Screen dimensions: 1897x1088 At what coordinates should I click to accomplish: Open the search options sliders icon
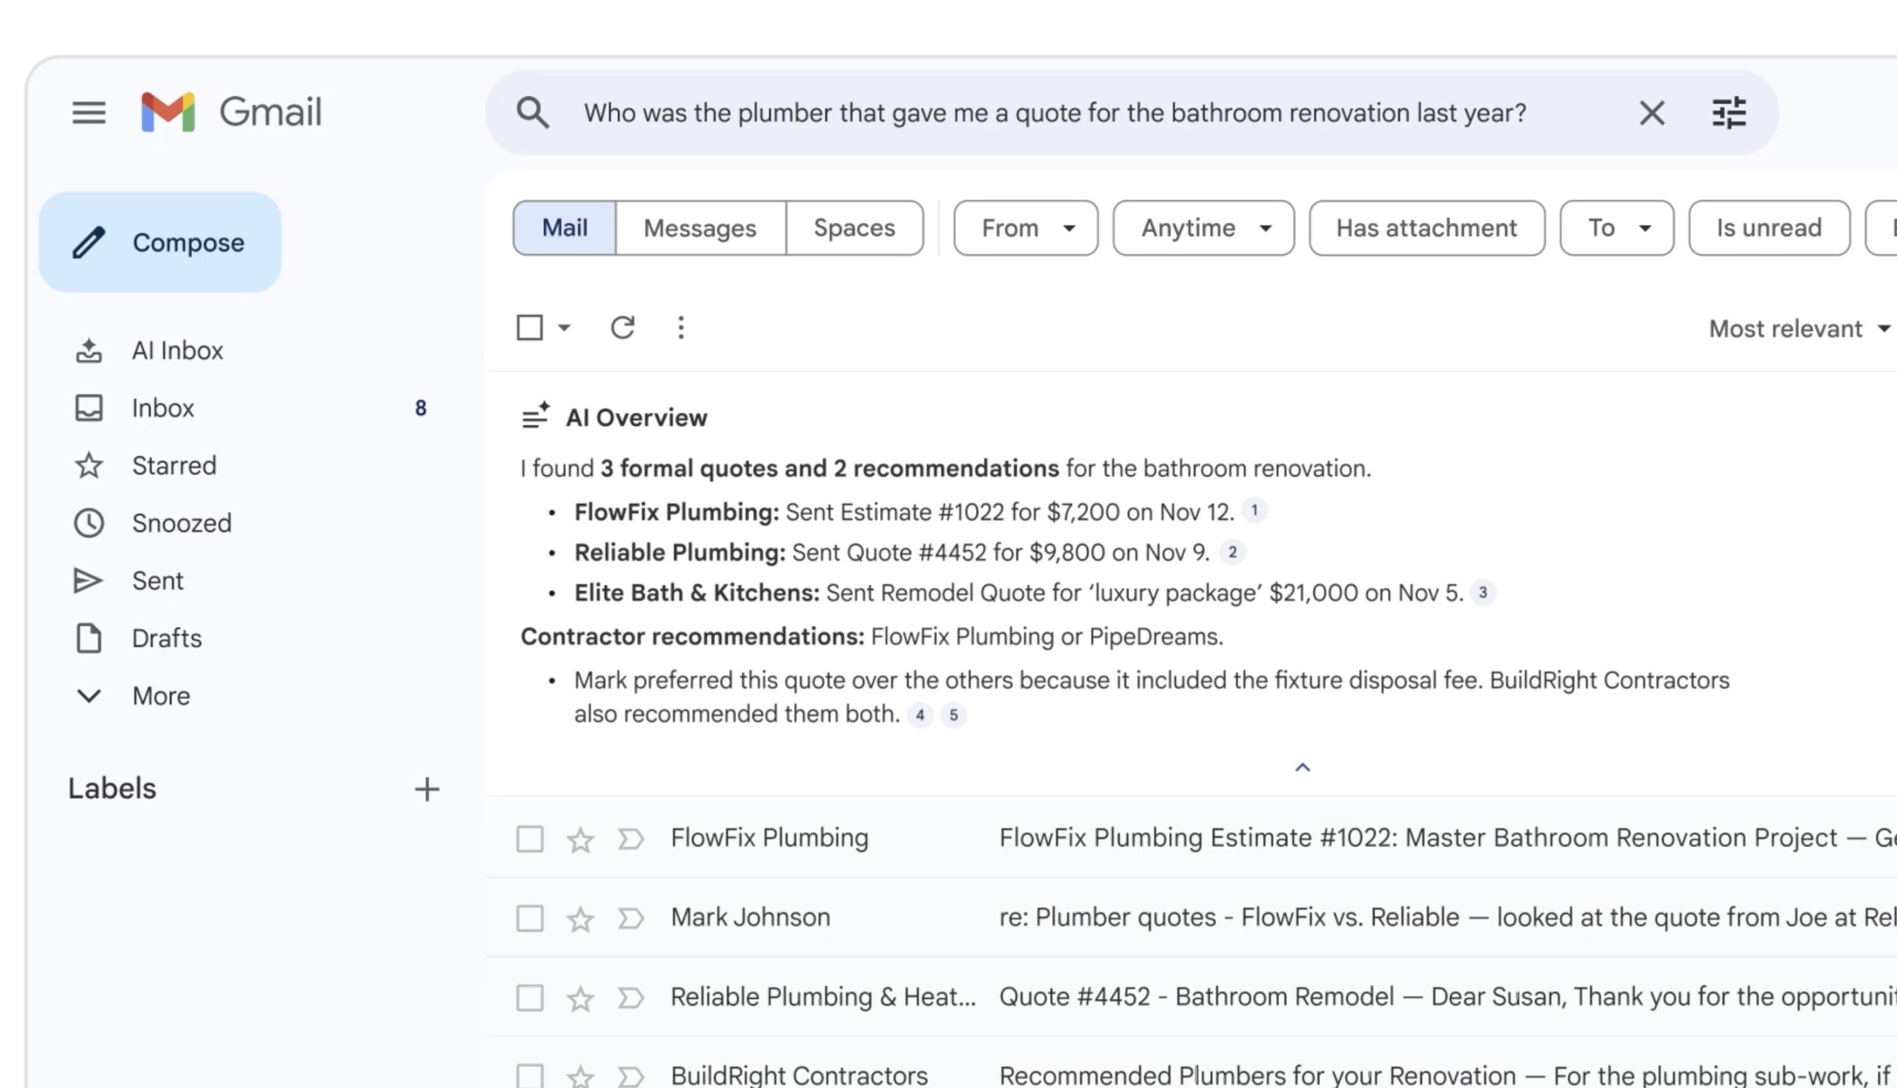coord(1729,113)
